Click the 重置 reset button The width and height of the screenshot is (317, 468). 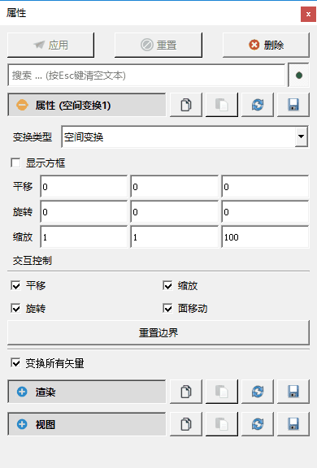click(158, 45)
